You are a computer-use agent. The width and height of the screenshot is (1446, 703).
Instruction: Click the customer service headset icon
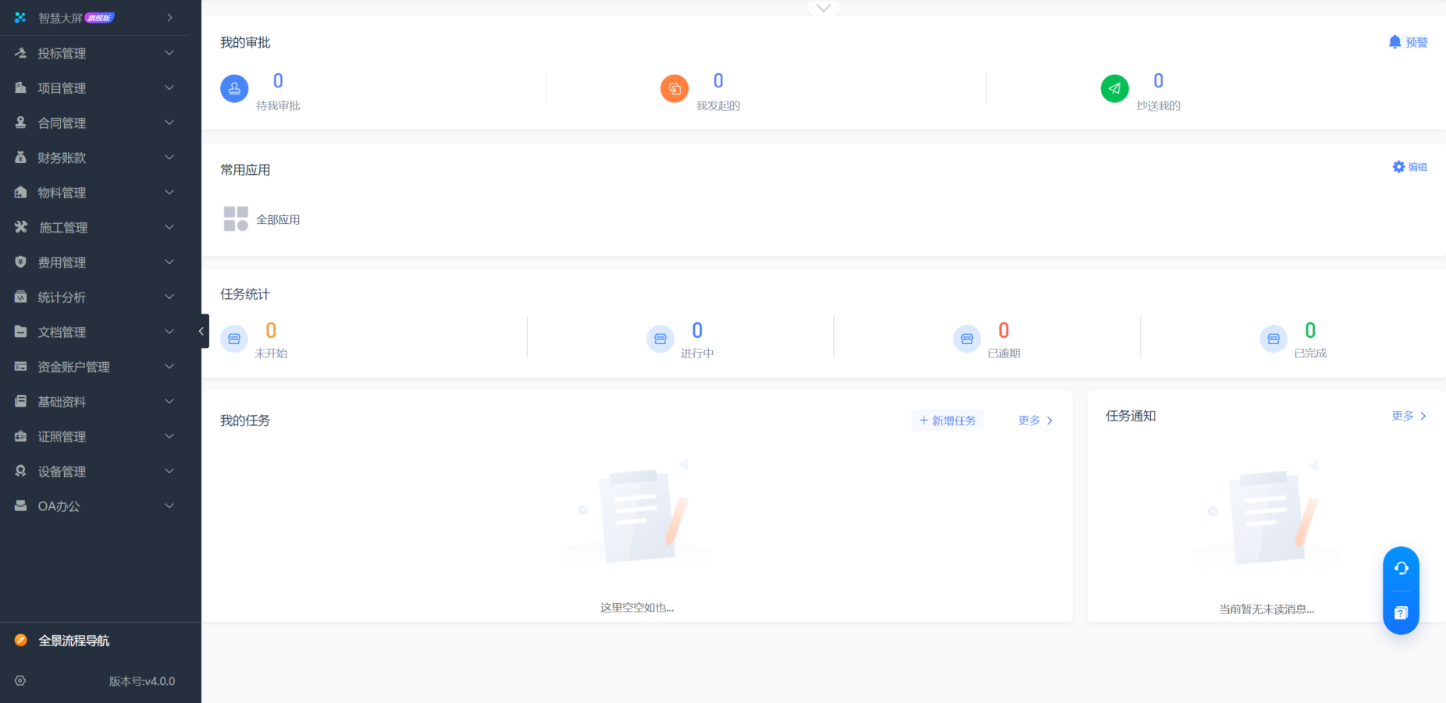[1401, 568]
